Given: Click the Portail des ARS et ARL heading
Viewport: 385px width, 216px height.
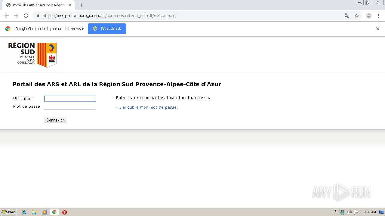Looking at the screenshot, I should (117, 84).
